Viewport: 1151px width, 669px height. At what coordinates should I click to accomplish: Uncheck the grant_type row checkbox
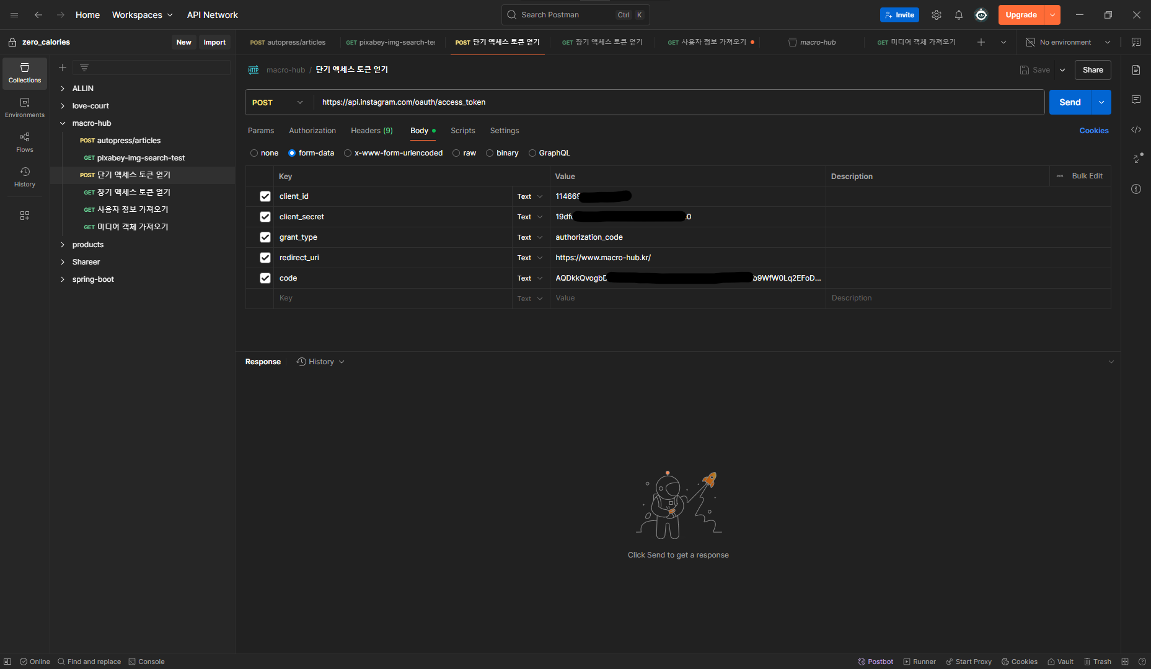(x=265, y=237)
